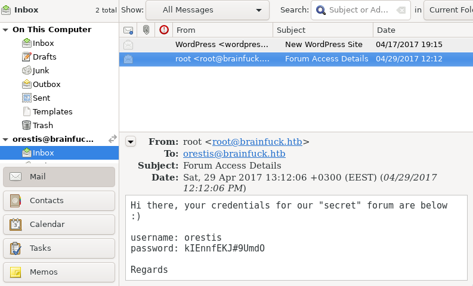Open the 'Current Folder' search scope dropdown
473x286 pixels.
pyautogui.click(x=450, y=10)
